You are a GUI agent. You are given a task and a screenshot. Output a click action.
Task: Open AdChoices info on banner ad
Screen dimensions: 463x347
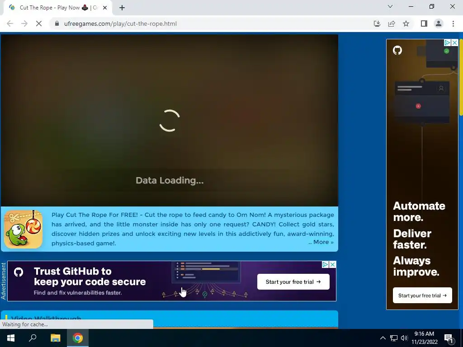click(326, 264)
